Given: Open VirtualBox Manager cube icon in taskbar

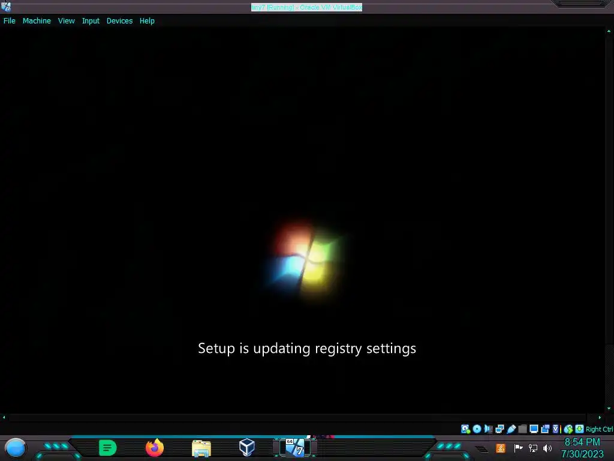Looking at the screenshot, I should (x=247, y=447).
